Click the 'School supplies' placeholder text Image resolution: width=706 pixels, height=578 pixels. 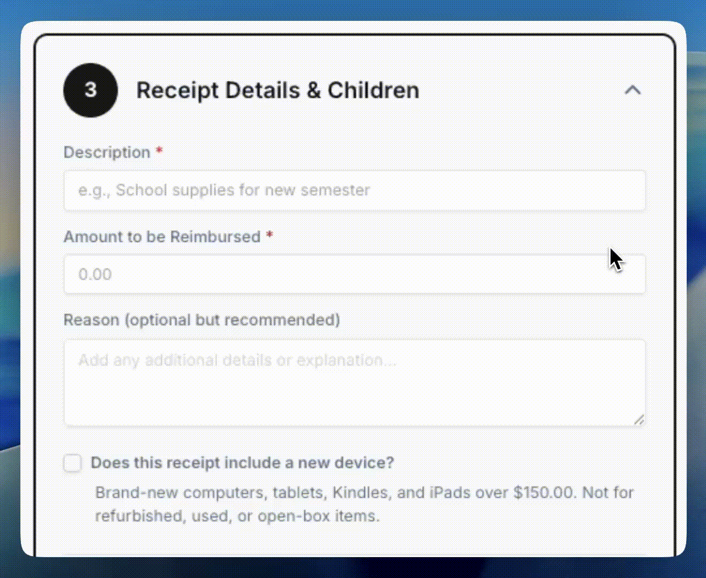(x=224, y=191)
